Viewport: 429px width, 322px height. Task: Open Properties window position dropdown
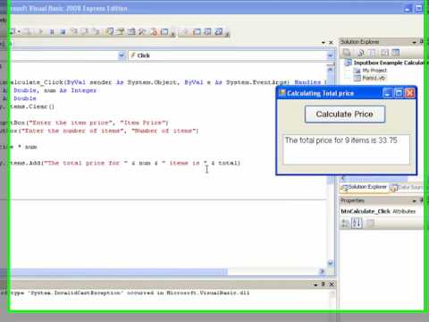pos(414,201)
